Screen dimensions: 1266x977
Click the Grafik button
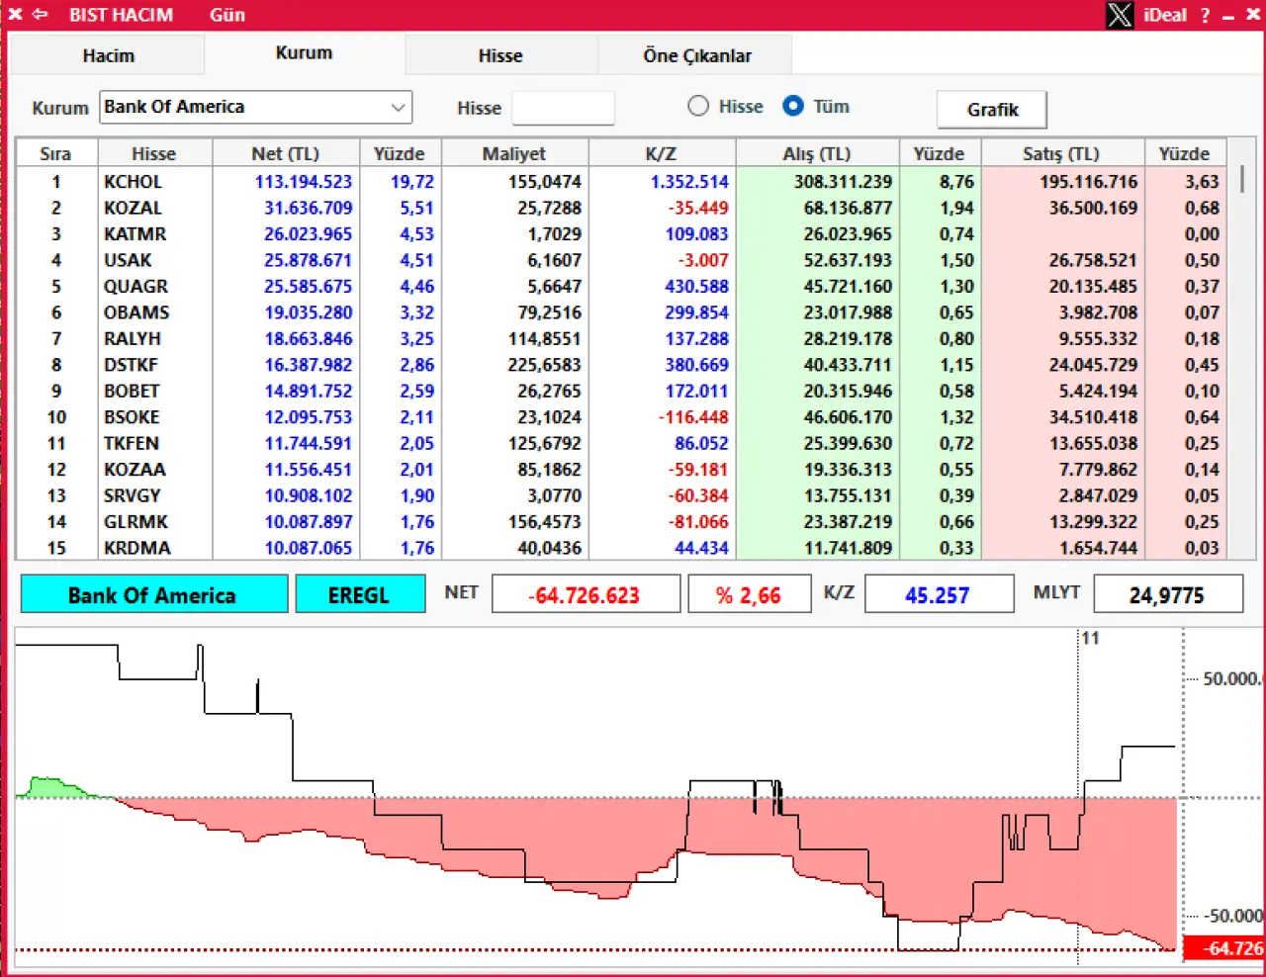992,110
